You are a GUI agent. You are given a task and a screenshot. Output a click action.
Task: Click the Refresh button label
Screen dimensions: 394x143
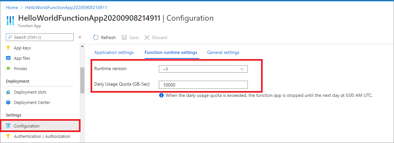point(108,37)
